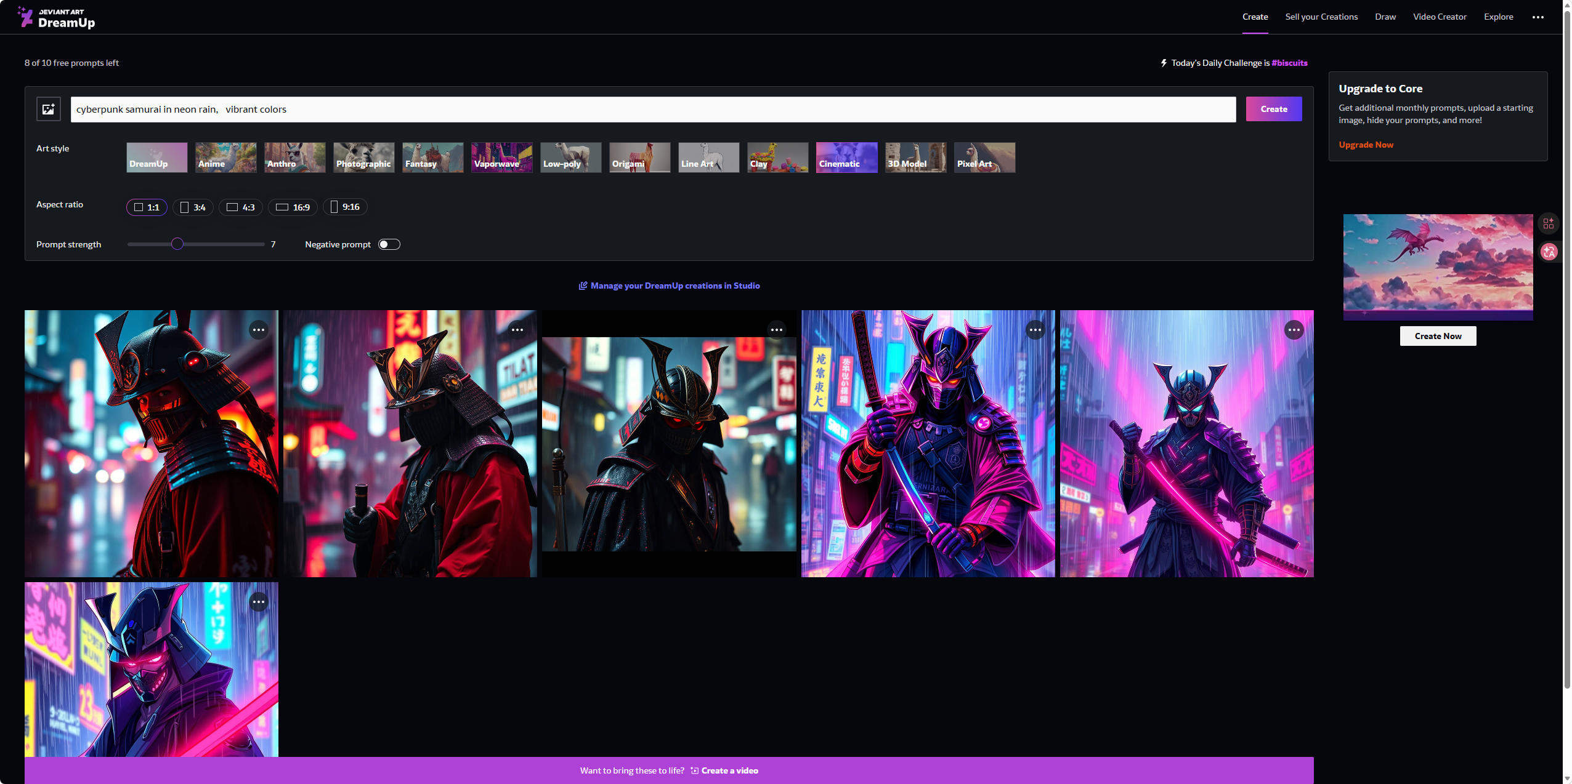The height and width of the screenshot is (784, 1572).
Task: Open the bottom-row blue-helmet samurai image
Action: 152,670
